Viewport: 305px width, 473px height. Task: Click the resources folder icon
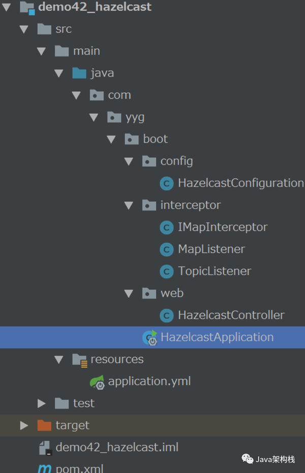pyautogui.click(x=80, y=359)
